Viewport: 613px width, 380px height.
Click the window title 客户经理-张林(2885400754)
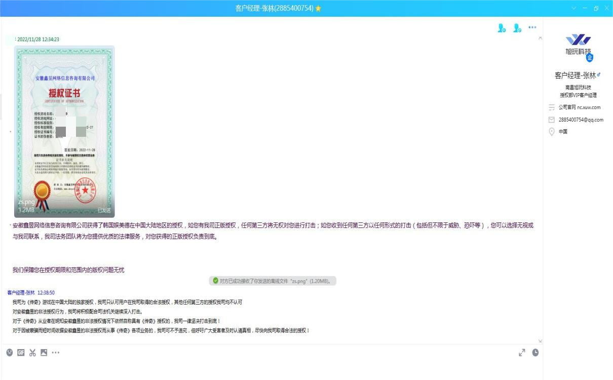tap(274, 9)
